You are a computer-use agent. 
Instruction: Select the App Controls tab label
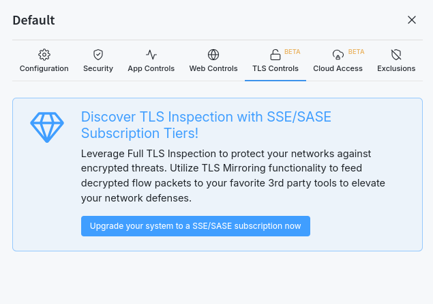coord(151,68)
